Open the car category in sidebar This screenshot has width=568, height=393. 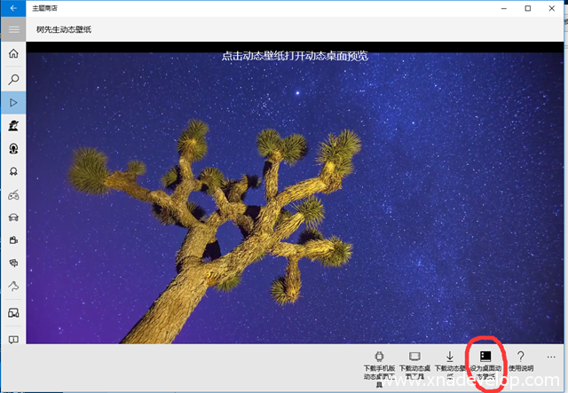[13, 217]
